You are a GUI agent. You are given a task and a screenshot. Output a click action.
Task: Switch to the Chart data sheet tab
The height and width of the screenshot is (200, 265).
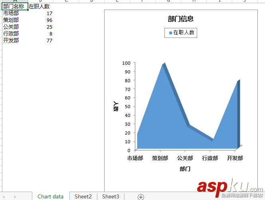tap(51, 196)
